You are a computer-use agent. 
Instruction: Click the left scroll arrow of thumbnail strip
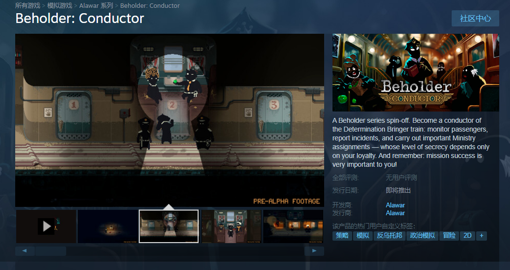pyautogui.click(x=25, y=251)
